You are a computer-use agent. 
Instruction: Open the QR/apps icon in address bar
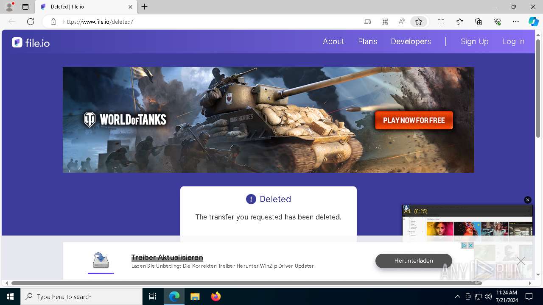[385, 22]
